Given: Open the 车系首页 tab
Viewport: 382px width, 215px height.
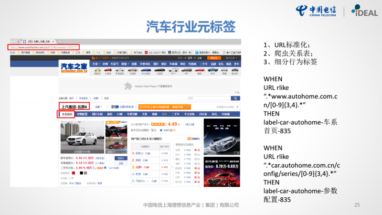Looking at the screenshot, I should click(x=66, y=115).
